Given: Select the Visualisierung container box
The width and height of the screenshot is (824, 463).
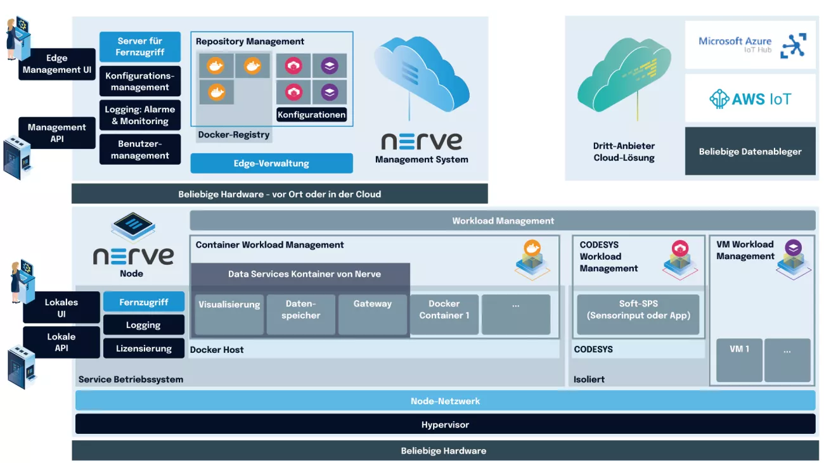Looking at the screenshot, I should 229,314.
